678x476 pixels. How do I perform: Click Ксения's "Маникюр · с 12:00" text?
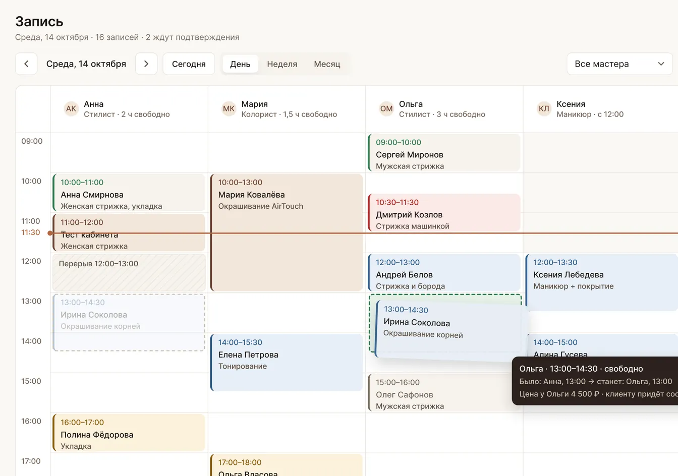click(x=590, y=114)
